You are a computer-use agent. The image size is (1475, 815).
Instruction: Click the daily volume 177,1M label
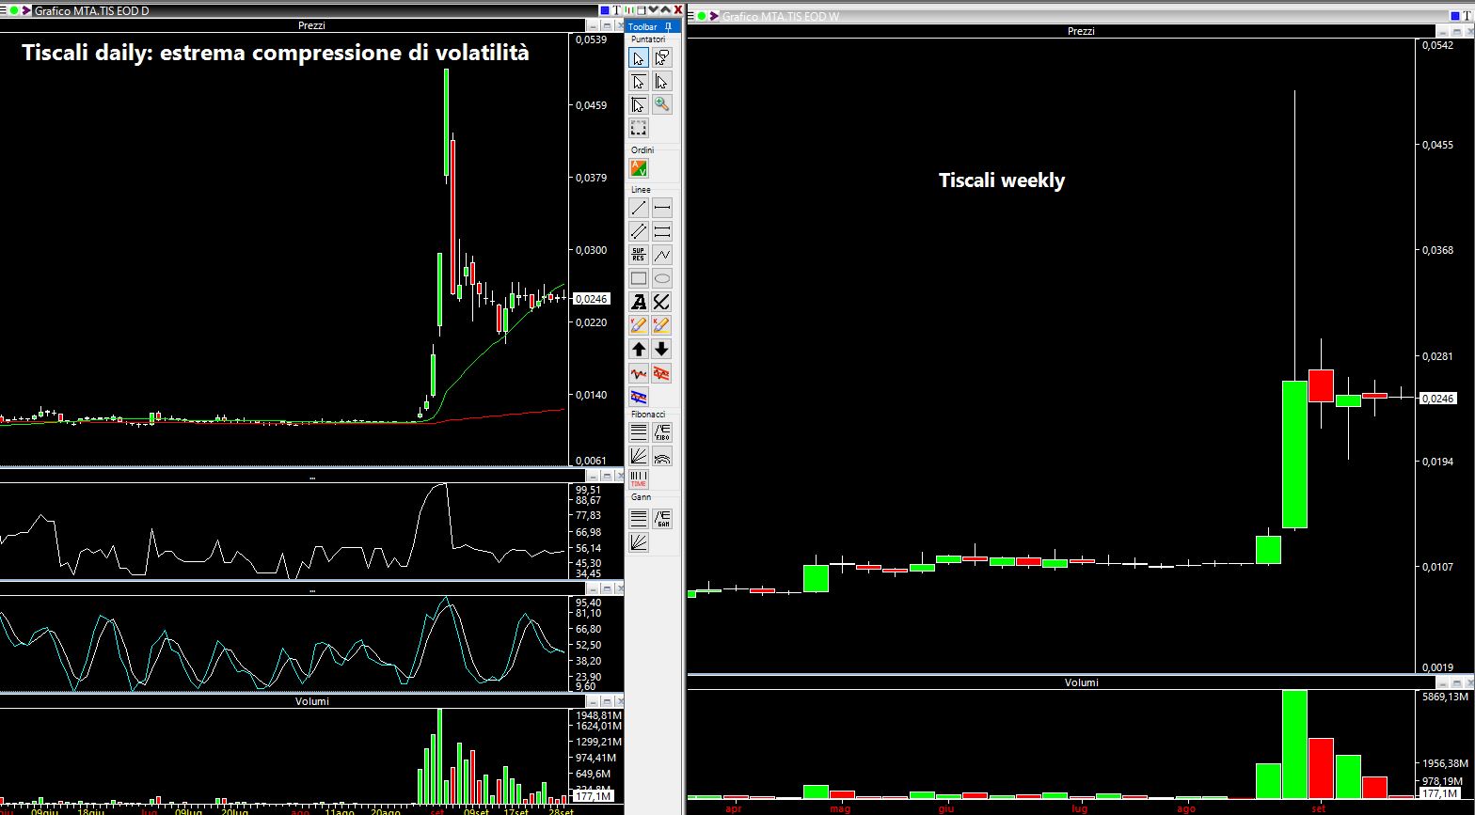(593, 796)
